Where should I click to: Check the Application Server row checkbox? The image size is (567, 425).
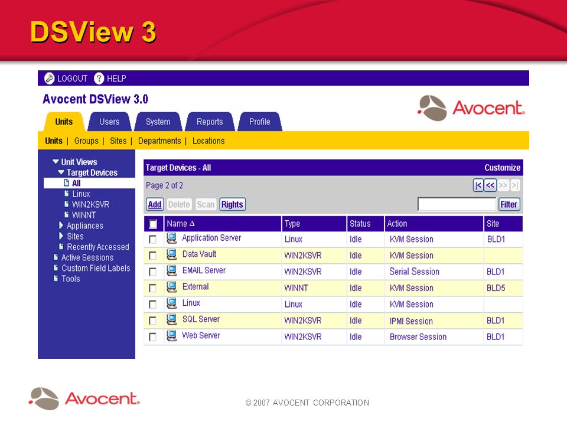(152, 239)
